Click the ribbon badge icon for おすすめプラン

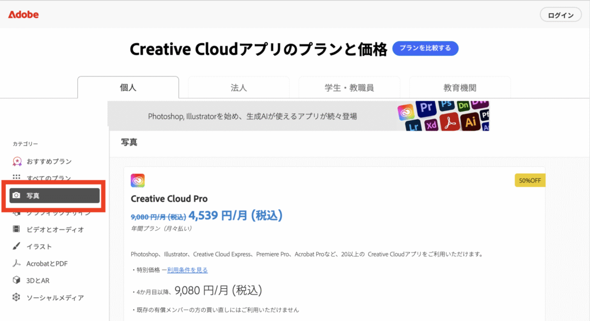[17, 162]
